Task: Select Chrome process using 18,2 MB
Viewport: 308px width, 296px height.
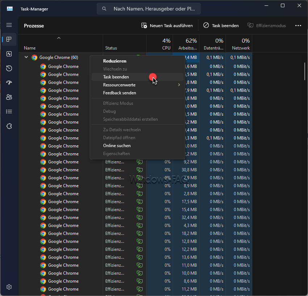Action: (x=135, y=233)
